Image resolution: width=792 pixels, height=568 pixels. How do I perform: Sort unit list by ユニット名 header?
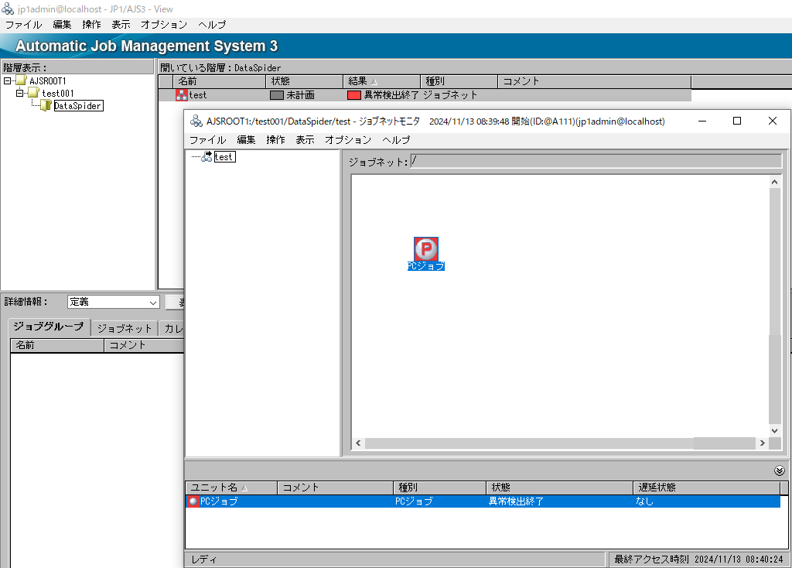(x=231, y=488)
